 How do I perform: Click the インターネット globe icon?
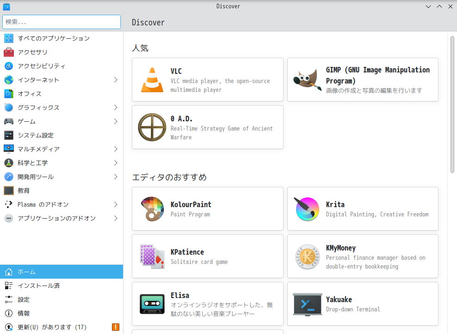(x=9, y=80)
